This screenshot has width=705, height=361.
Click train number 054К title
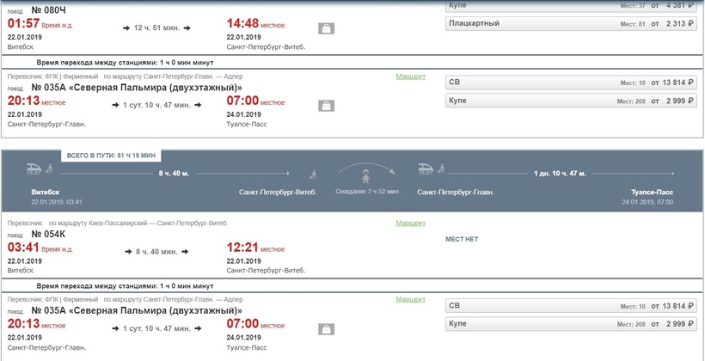click(x=48, y=235)
